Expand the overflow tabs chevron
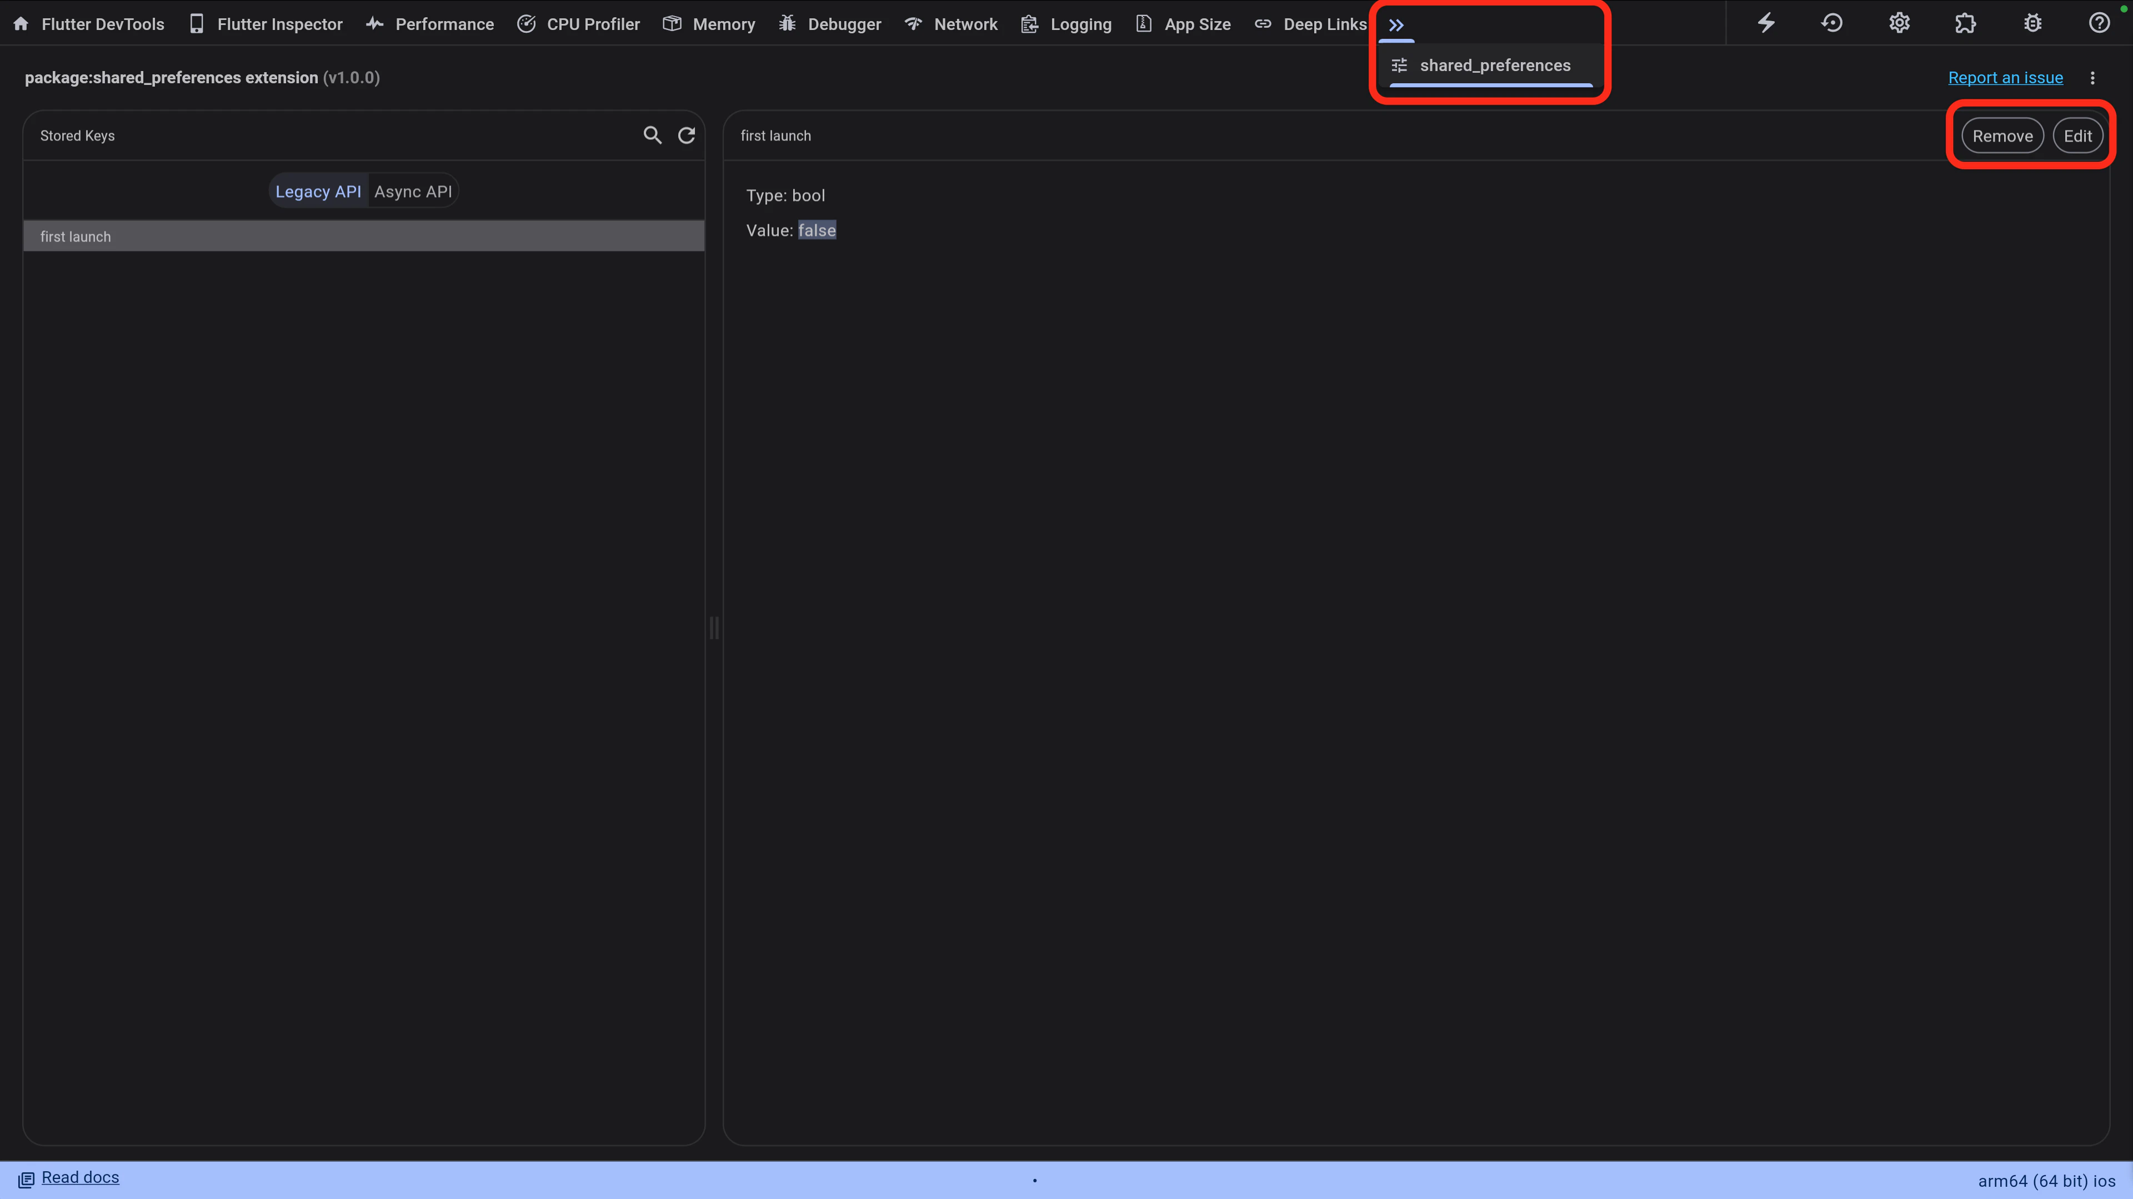This screenshot has height=1199, width=2133. coord(1397,24)
